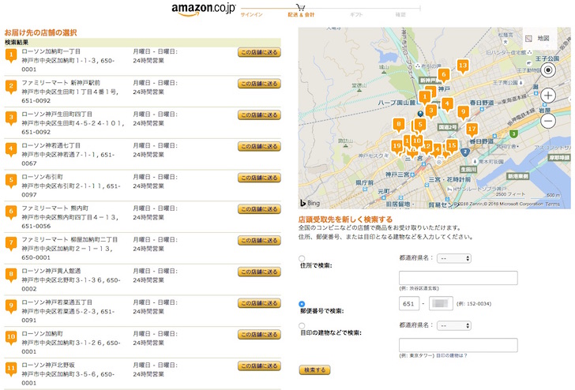The width and height of the screenshot is (575, 390).
Task: Click the address search text field
Action: click(x=458, y=278)
